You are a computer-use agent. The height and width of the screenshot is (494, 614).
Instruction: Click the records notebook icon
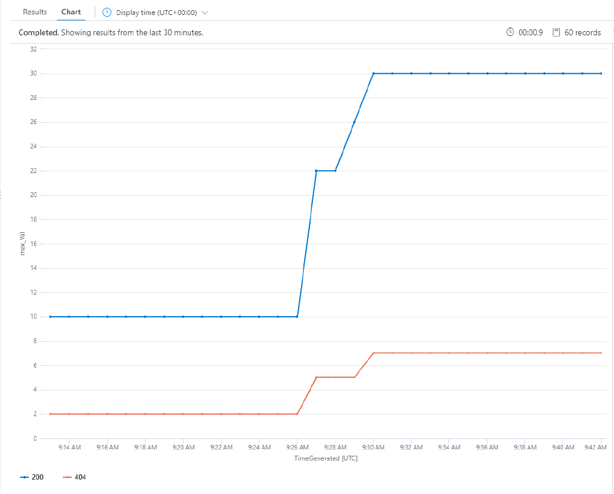pyautogui.click(x=558, y=32)
